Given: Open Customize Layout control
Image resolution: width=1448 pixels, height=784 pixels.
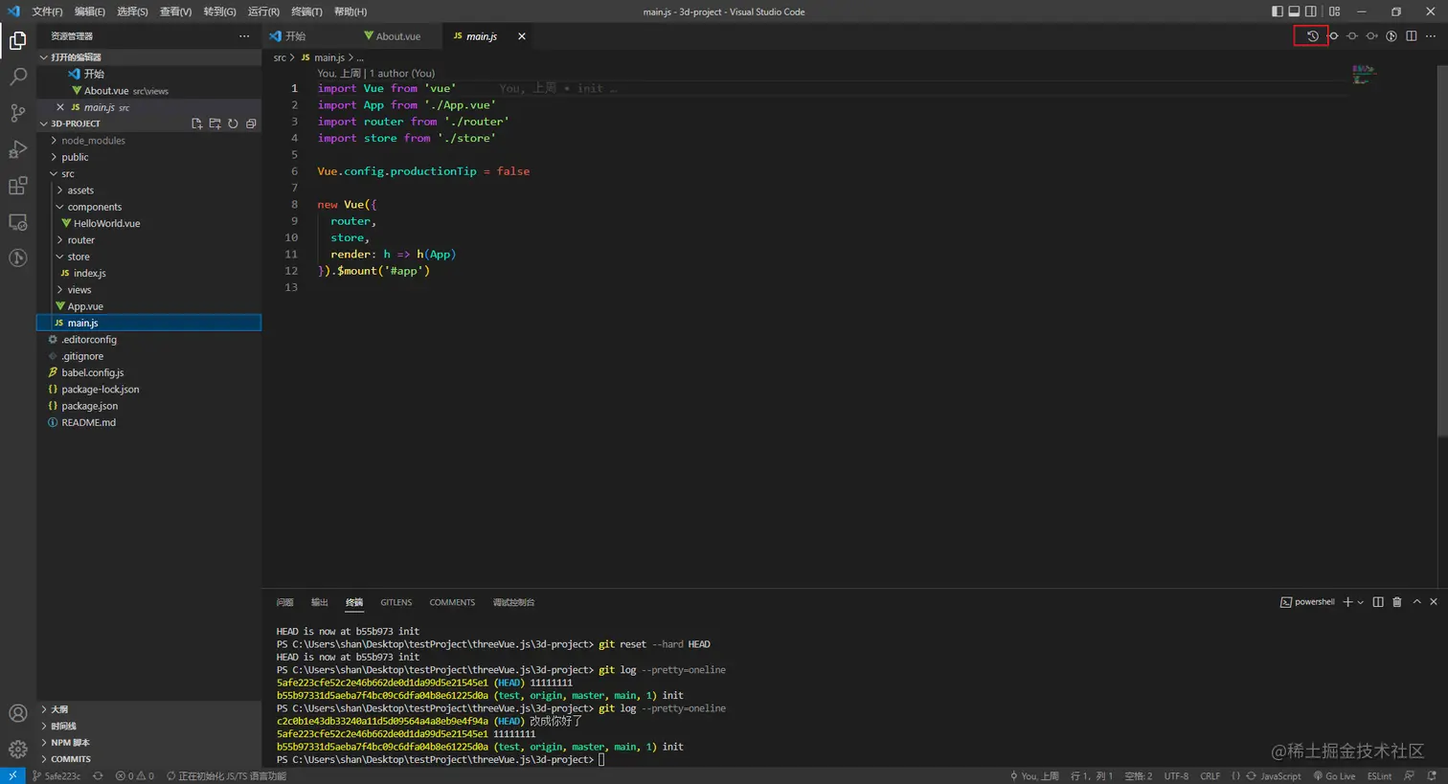Looking at the screenshot, I should 1334,11.
